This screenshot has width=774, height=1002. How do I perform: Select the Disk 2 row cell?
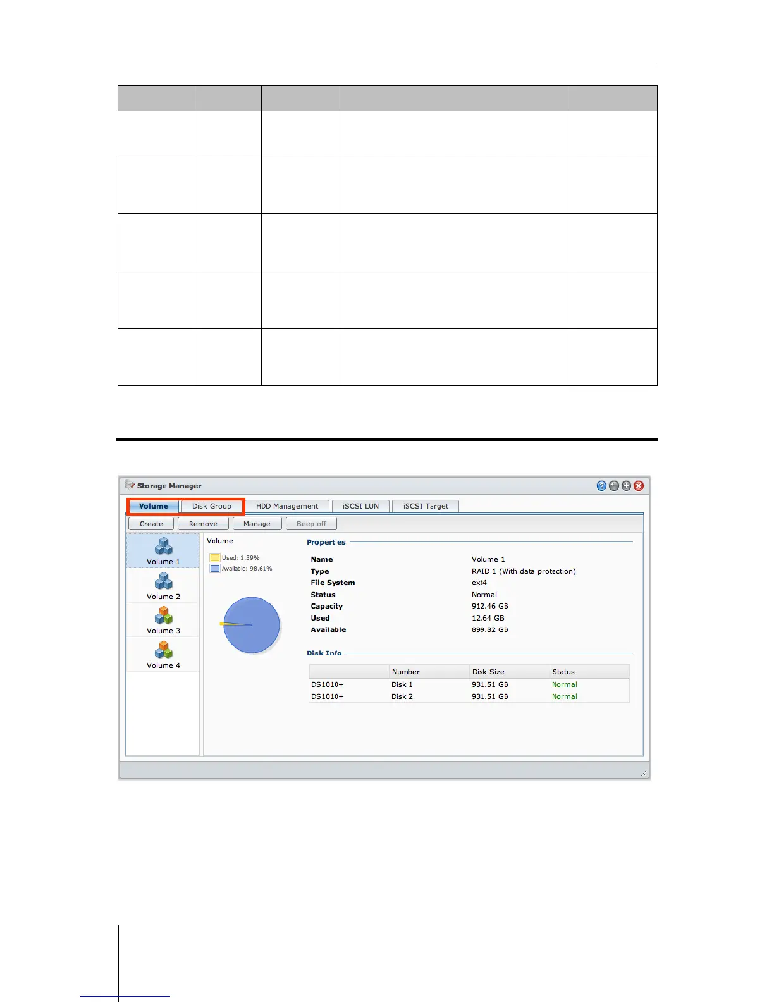[402, 696]
